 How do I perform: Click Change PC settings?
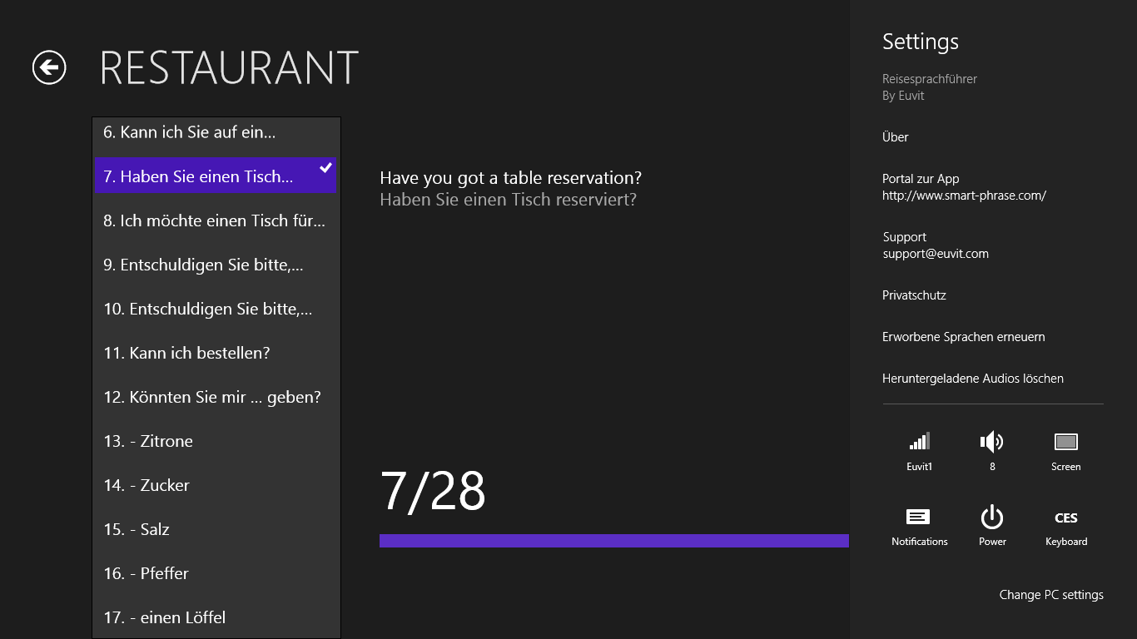pos(1050,595)
